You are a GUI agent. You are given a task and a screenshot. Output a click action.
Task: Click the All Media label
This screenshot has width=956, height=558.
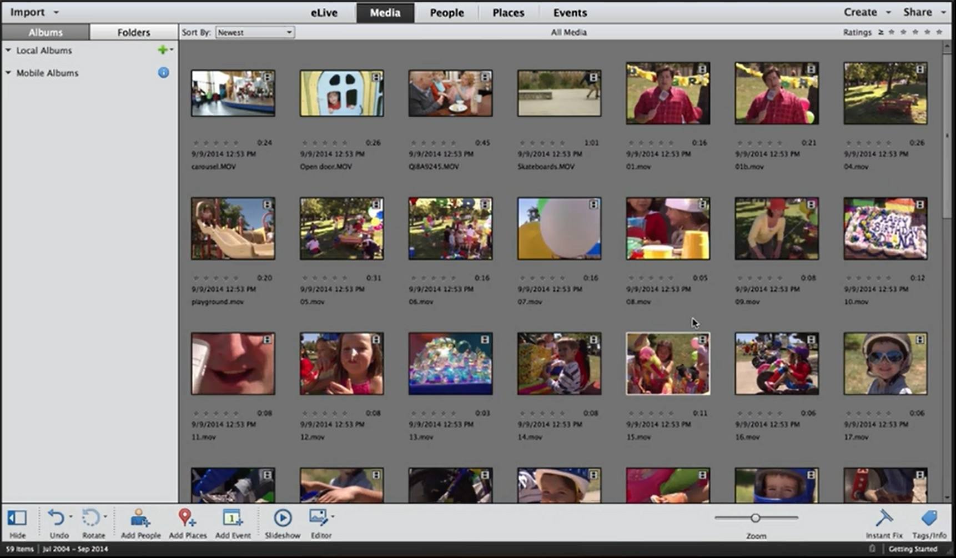[x=568, y=32]
